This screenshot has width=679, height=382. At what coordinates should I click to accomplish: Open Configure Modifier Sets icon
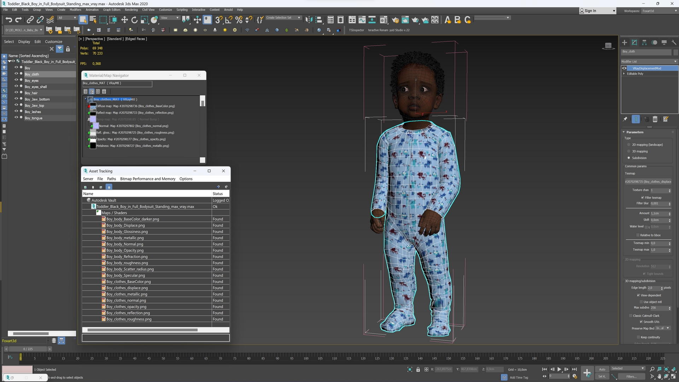point(666,119)
